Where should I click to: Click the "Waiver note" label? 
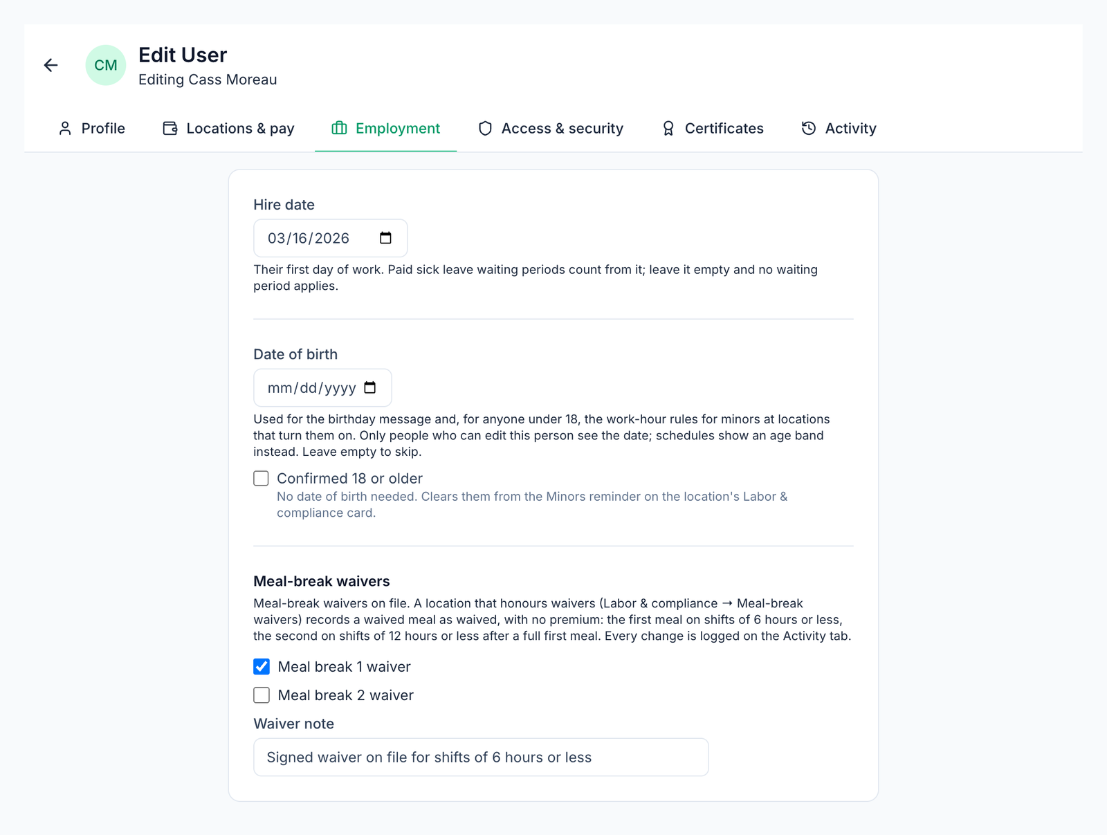point(293,724)
